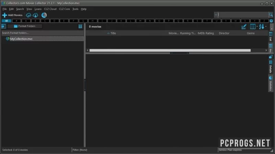Sort by IMDb Rating column header
Image resolution: width=275 pixels, height=154 pixels.
(206, 33)
